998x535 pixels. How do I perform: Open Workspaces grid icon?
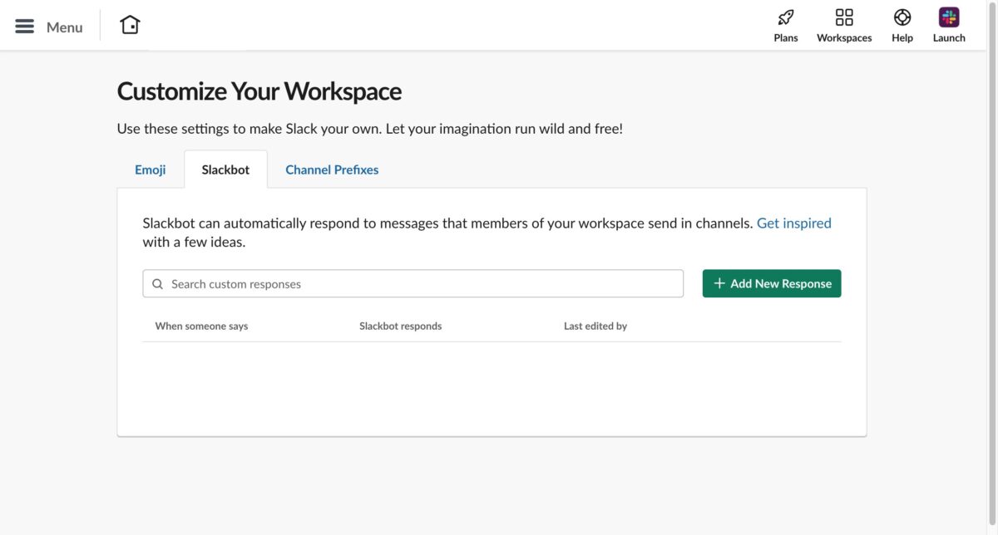[x=844, y=17]
